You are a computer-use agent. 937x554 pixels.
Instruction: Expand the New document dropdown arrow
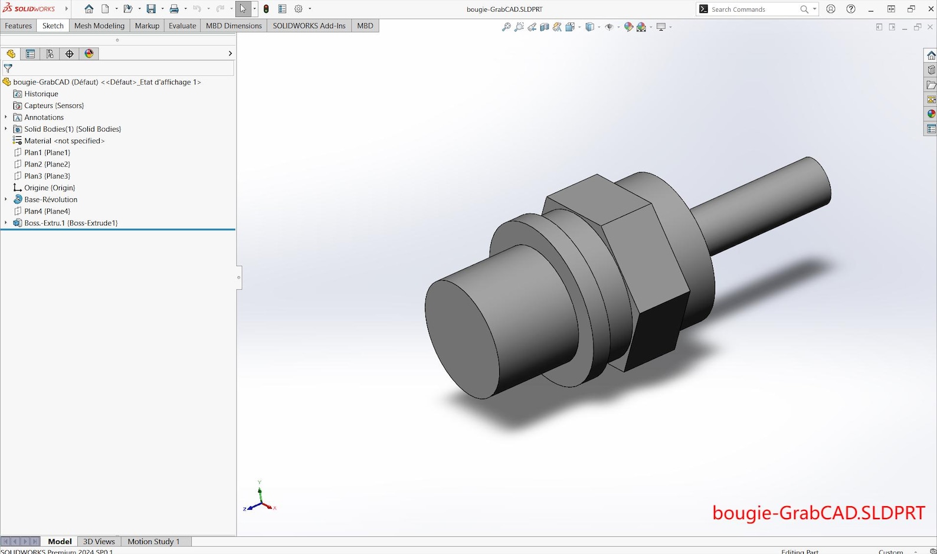pyautogui.click(x=116, y=9)
